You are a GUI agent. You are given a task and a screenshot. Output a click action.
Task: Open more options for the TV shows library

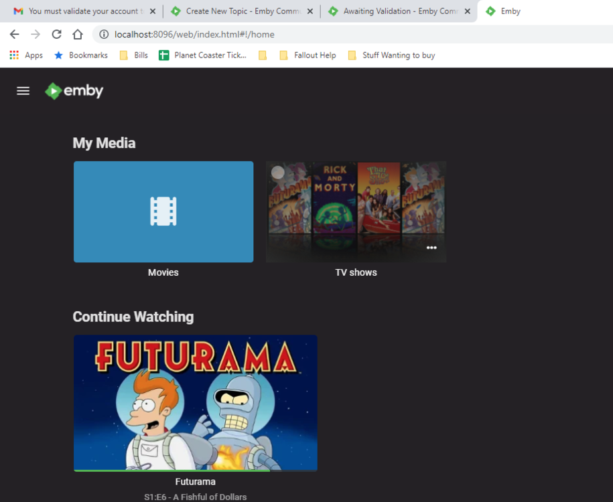[x=432, y=248]
